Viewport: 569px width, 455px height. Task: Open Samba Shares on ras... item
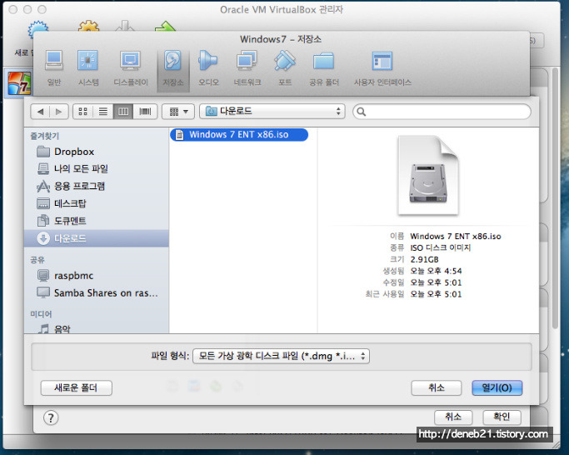tap(96, 292)
